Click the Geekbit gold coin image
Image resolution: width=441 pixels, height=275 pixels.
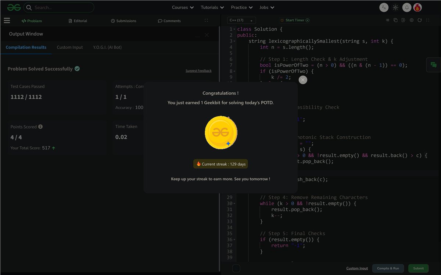click(221, 132)
